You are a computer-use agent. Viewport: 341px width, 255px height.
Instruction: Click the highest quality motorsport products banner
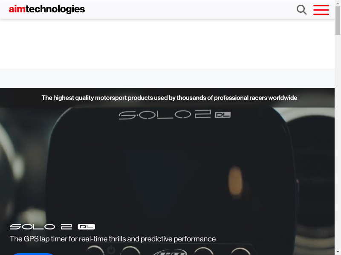pos(169,98)
